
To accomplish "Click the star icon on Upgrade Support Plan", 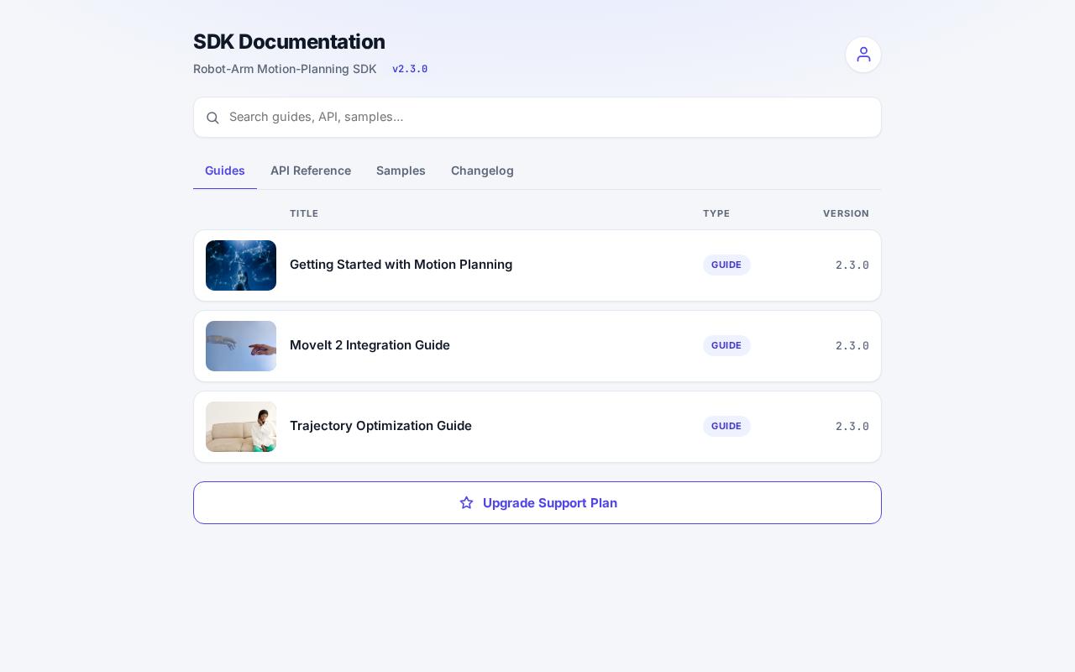I will (467, 503).
